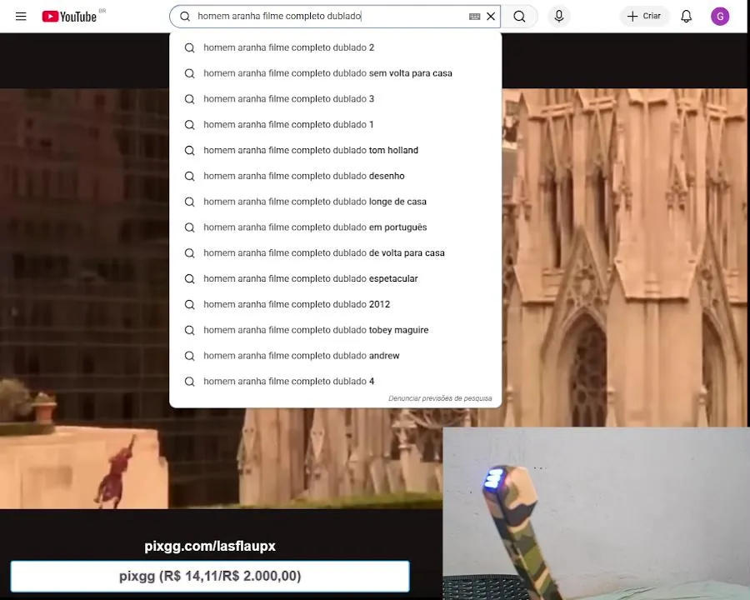Clear the search text with X
This screenshot has width=750, height=600.
[491, 17]
